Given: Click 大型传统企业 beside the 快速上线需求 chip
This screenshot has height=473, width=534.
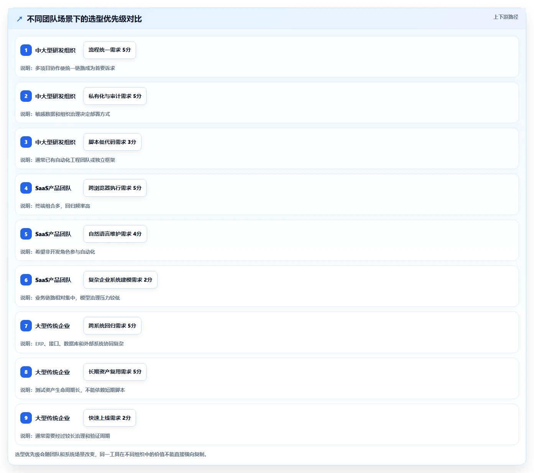Looking at the screenshot, I should [x=53, y=418].
